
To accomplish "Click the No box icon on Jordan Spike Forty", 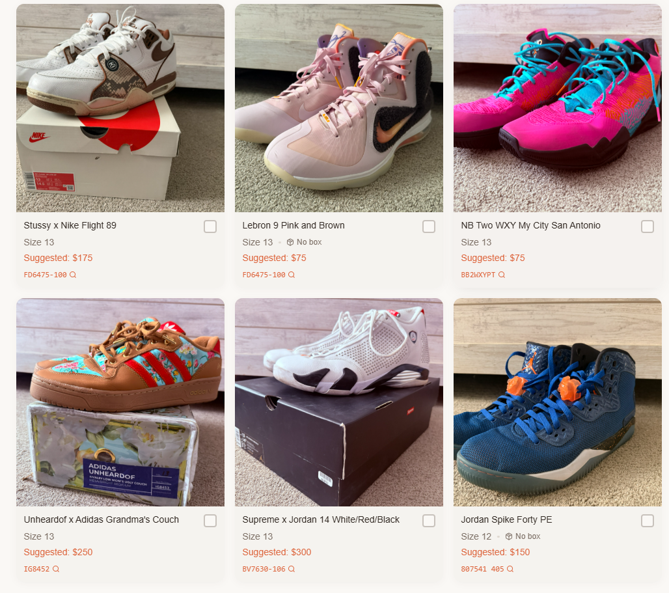I will (508, 536).
